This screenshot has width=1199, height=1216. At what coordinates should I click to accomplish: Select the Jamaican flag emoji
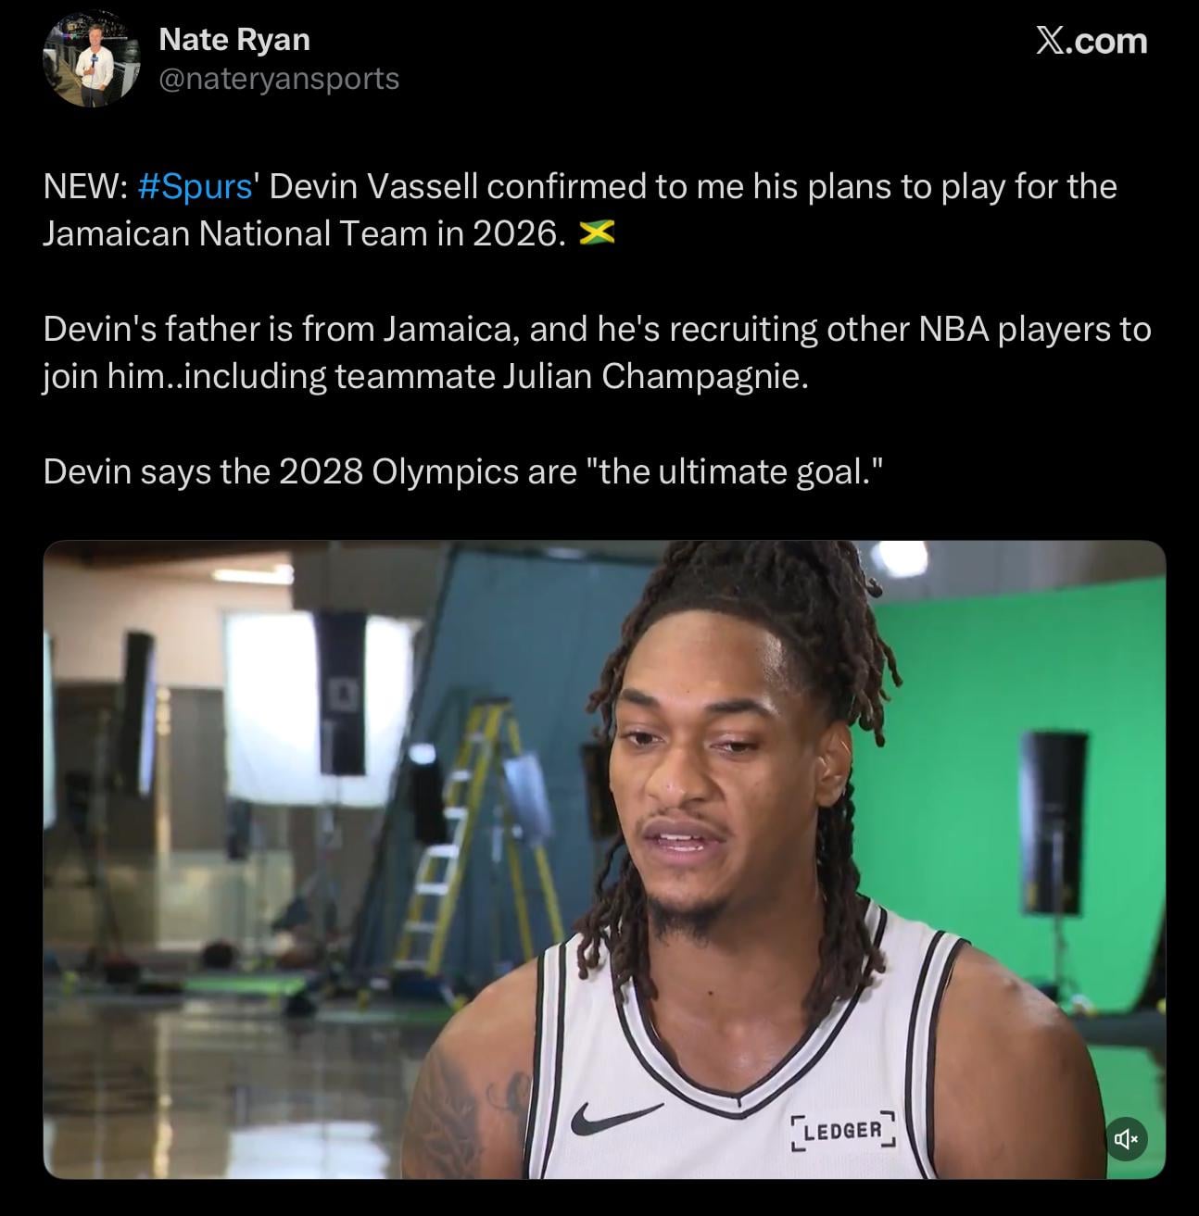[597, 234]
